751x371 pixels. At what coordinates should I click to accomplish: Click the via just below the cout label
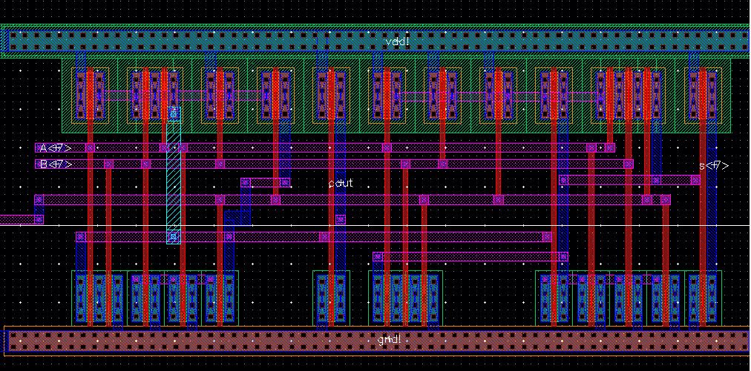(340, 219)
